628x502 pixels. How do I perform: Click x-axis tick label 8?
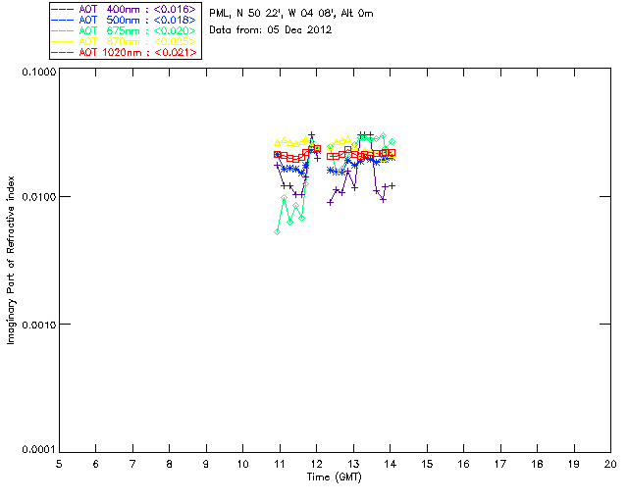[x=170, y=464]
